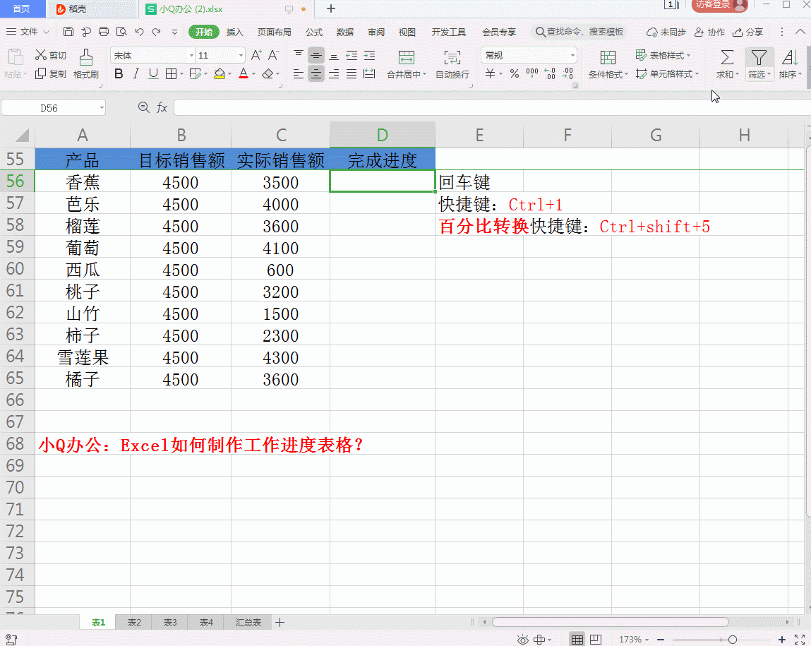This screenshot has height=646, width=811.
Task: Click the Copy (复制) icon
Action: 40,73
